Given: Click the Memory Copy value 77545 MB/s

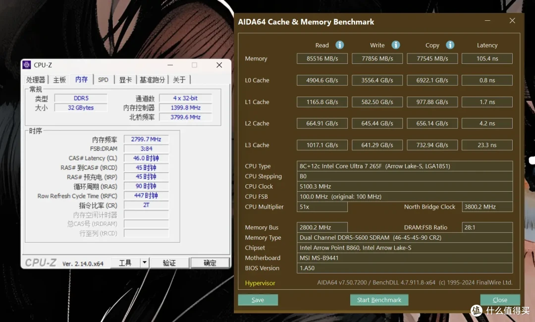Looking at the screenshot, I should tap(432, 58).
